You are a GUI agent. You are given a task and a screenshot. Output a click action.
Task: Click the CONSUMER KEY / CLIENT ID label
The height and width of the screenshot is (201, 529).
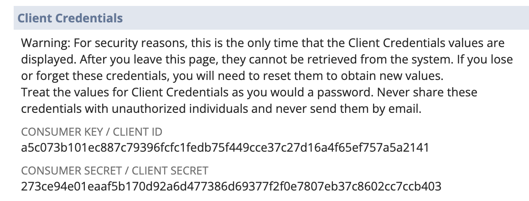click(x=92, y=132)
